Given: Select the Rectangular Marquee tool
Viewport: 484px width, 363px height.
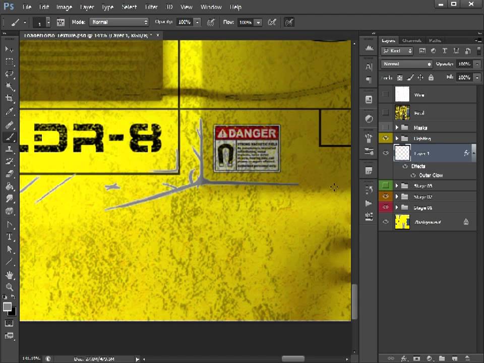Looking at the screenshot, I should click(x=9, y=62).
